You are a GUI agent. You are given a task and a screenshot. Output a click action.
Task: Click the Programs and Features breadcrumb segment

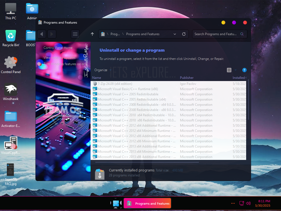pos(143,34)
